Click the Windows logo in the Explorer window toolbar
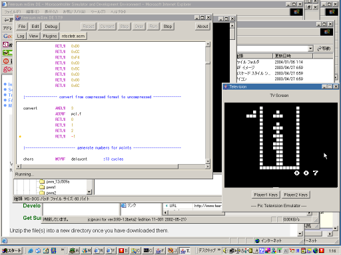This screenshot has width=341, height=255. point(326,32)
